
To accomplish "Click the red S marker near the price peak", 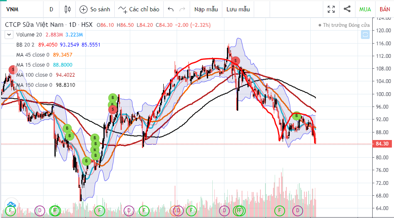I will click(x=236, y=61).
